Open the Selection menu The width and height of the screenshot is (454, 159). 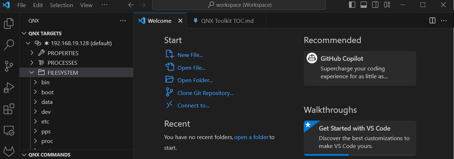pos(61,5)
